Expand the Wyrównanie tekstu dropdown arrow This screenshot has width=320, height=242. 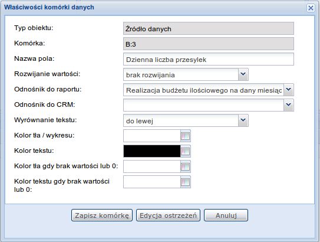click(x=243, y=120)
